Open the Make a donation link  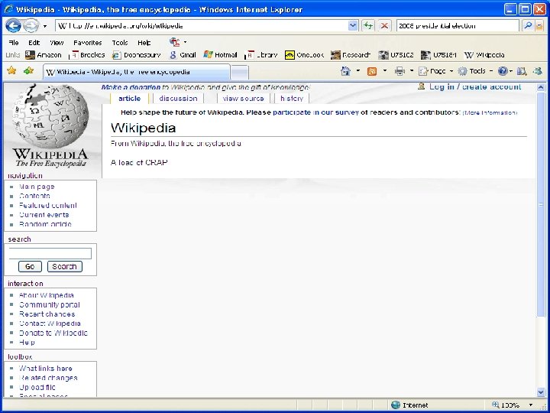click(131, 87)
